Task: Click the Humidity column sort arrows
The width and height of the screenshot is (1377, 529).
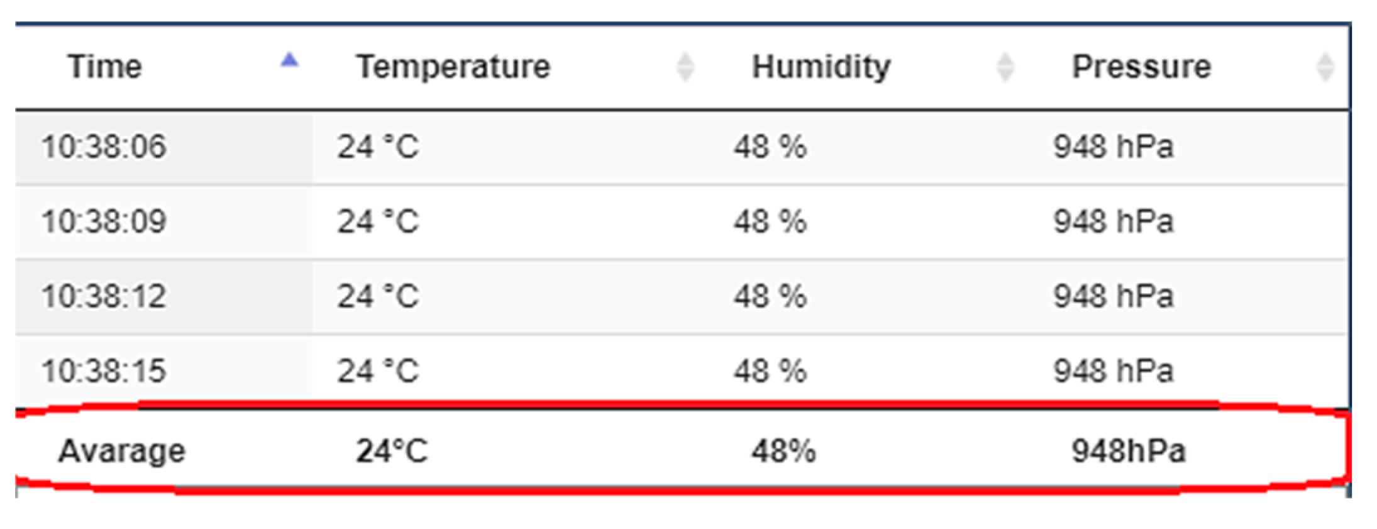Action: (1005, 67)
